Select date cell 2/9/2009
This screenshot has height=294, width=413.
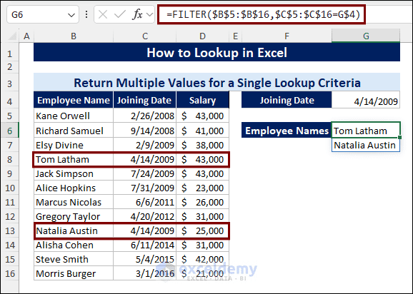144,145
